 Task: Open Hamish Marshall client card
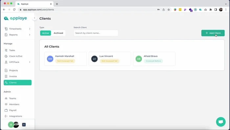pos(66,59)
